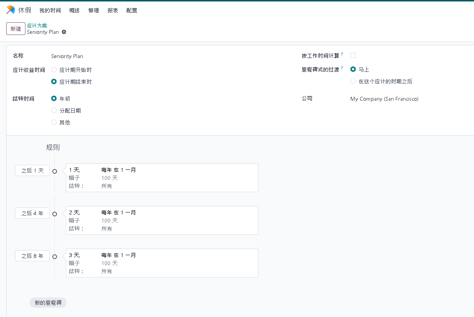Select the 应计期开始时 radio option
Image resolution: width=474 pixels, height=317 pixels.
coord(54,70)
